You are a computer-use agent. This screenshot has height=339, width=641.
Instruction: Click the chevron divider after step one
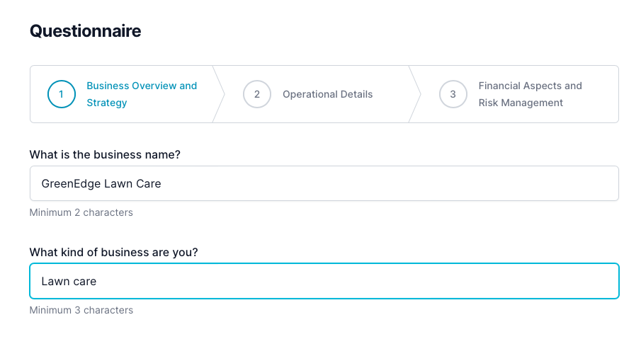click(x=219, y=94)
